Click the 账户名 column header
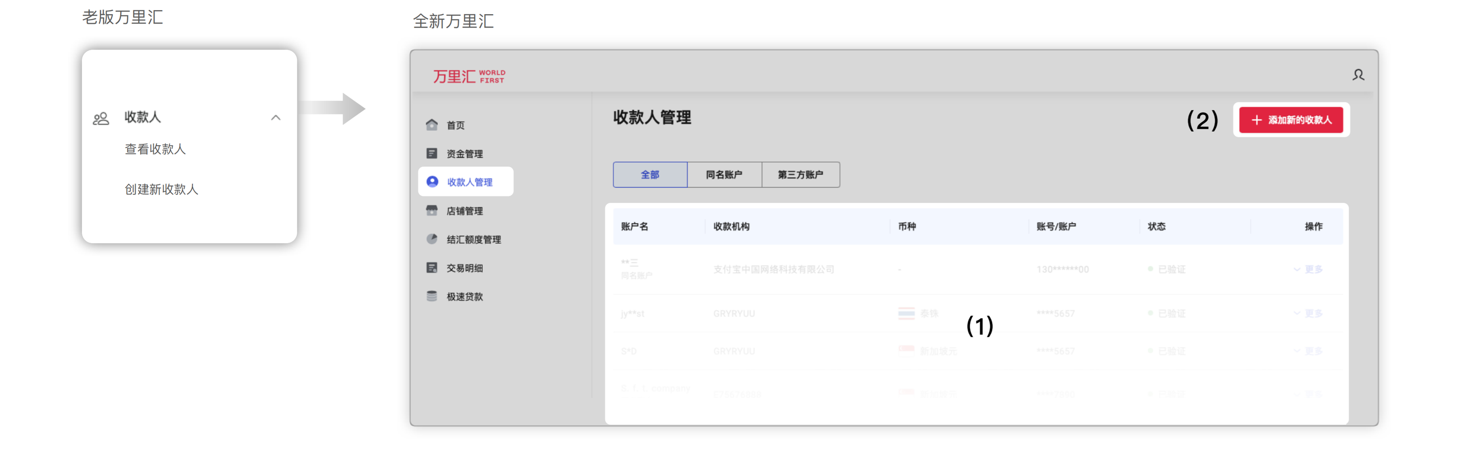This screenshot has width=1460, height=466. click(634, 227)
